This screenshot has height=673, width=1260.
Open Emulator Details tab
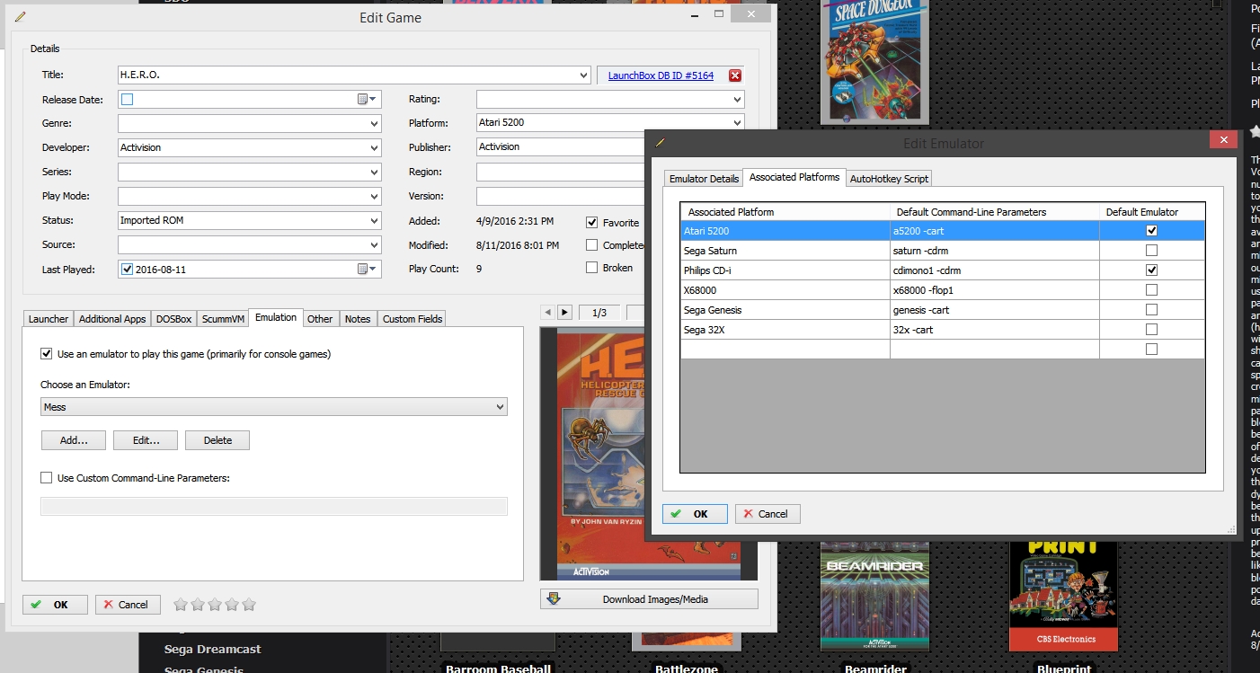point(704,179)
